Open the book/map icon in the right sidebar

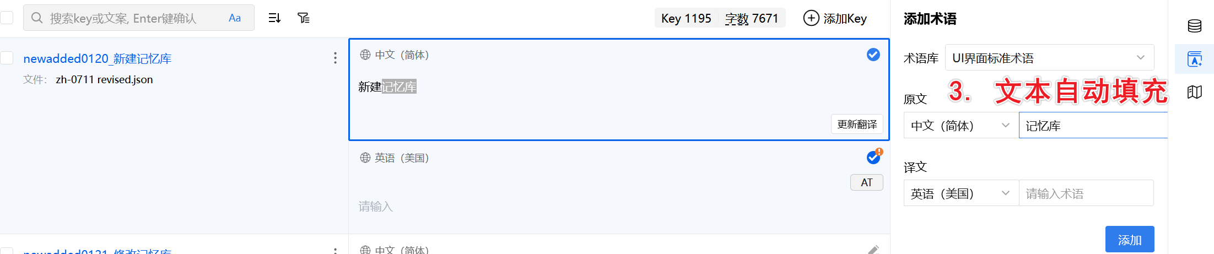tap(1194, 92)
